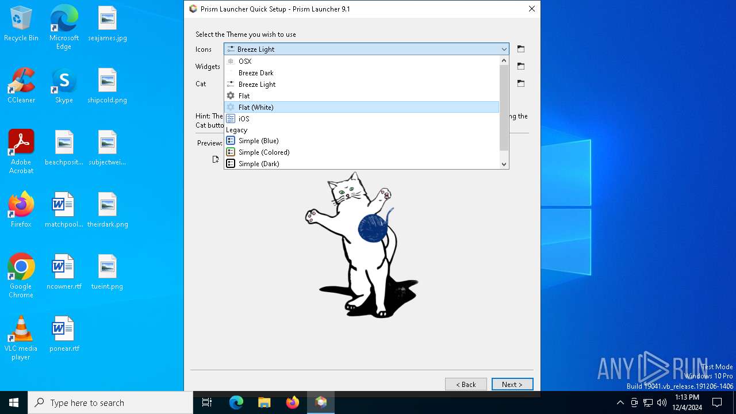This screenshot has width=736, height=414.
Task: Open Firefox from the taskbar
Action: click(x=293, y=402)
